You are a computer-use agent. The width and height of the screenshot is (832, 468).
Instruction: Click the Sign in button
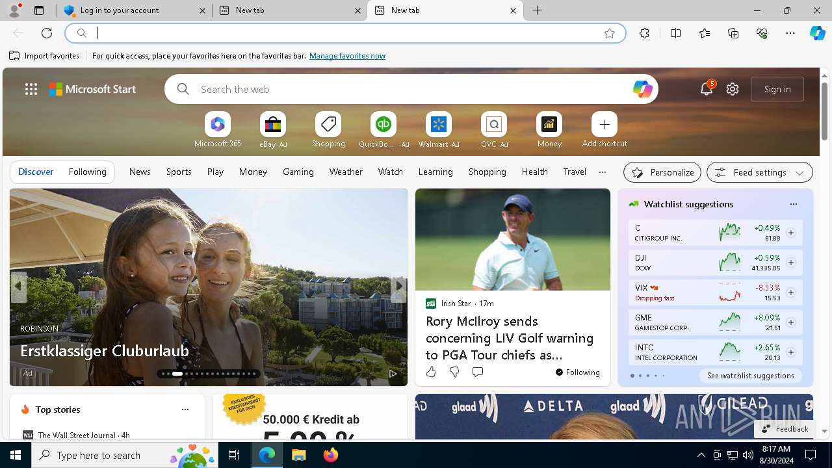777,89
